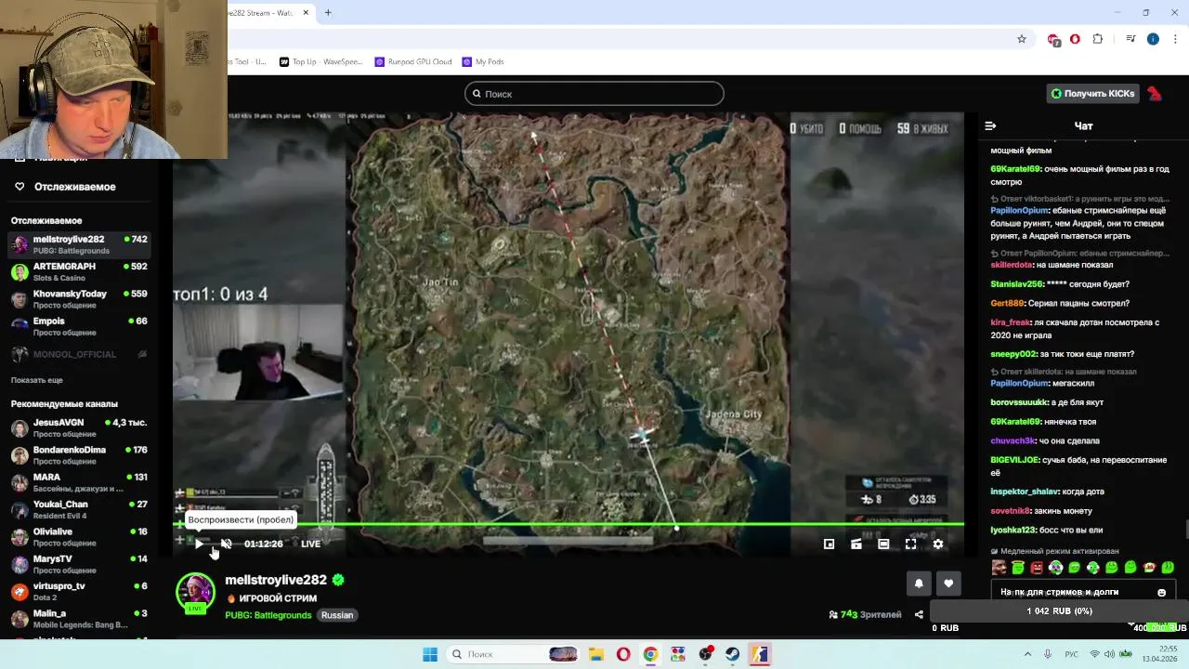Open the browser profile avatar
Image resolution: width=1189 pixels, height=669 pixels.
point(1153,39)
